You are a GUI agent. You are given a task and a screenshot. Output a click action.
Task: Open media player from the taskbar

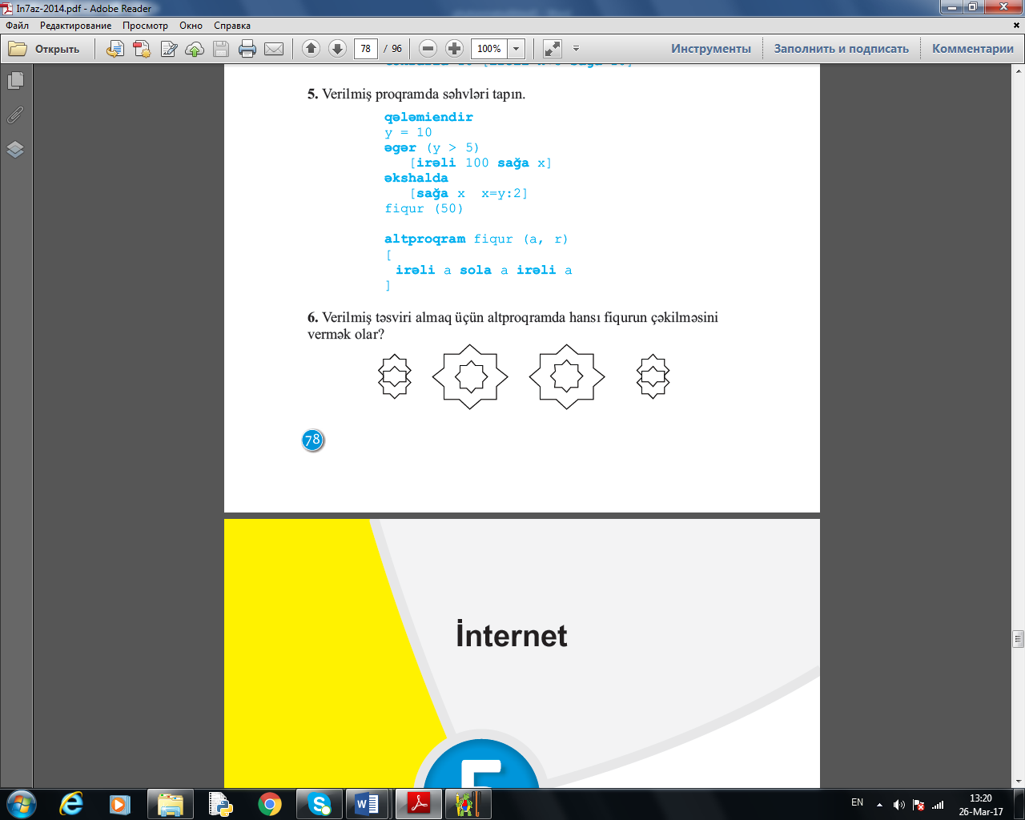tap(120, 803)
